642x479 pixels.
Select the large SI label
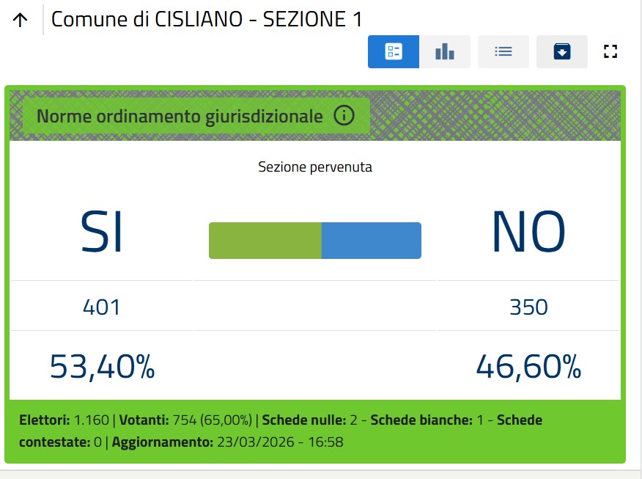(102, 233)
